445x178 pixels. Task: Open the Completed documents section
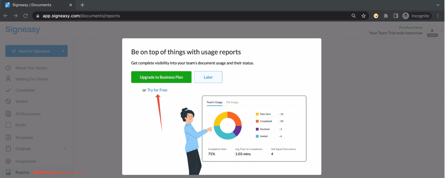click(25, 90)
